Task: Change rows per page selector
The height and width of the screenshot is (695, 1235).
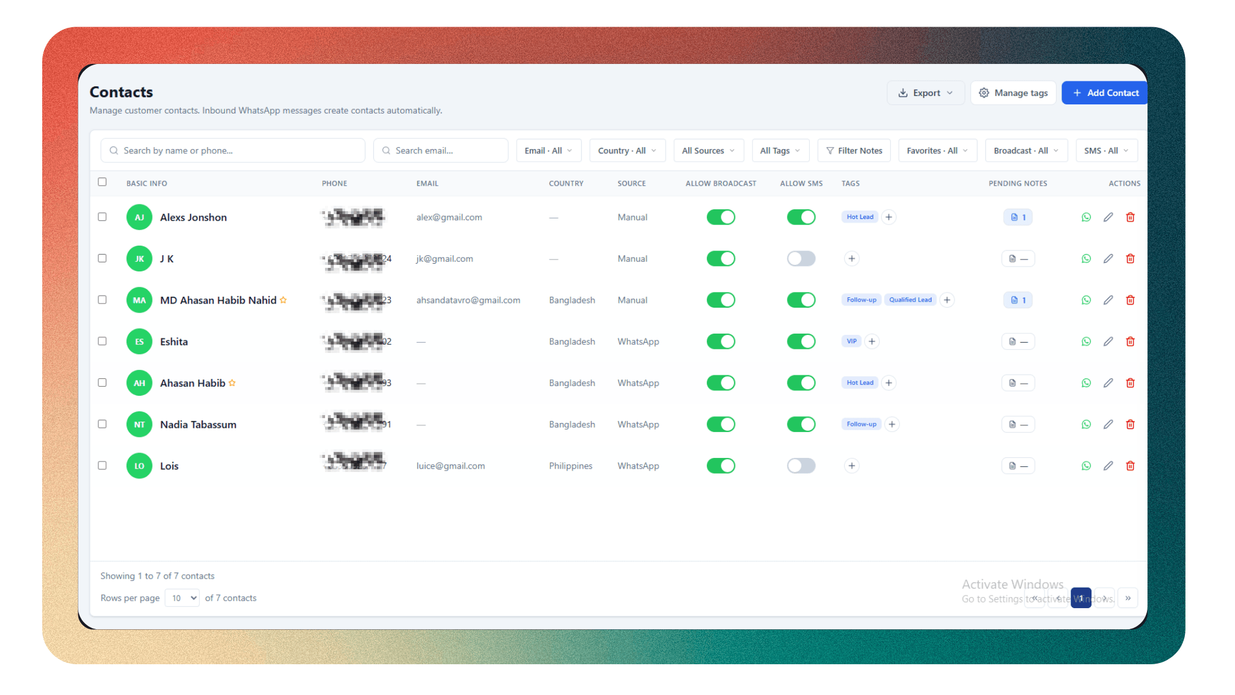Action: pos(182,598)
